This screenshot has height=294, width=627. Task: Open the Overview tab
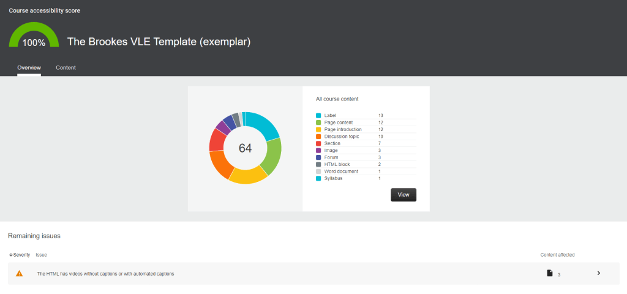[29, 67]
